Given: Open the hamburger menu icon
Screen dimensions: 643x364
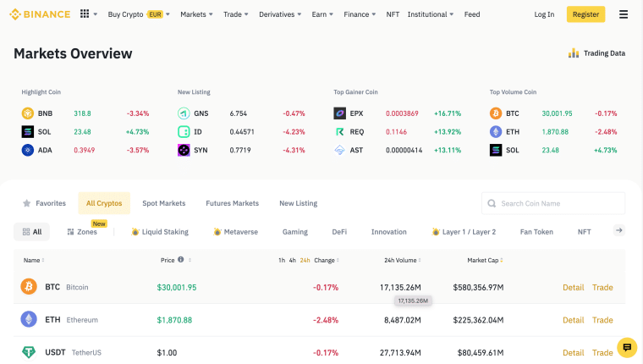Looking at the screenshot, I should coord(624,14).
